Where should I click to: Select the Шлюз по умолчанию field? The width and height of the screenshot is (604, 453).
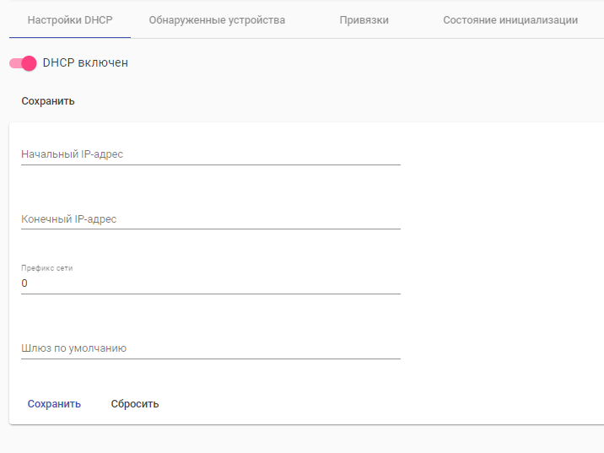211,348
